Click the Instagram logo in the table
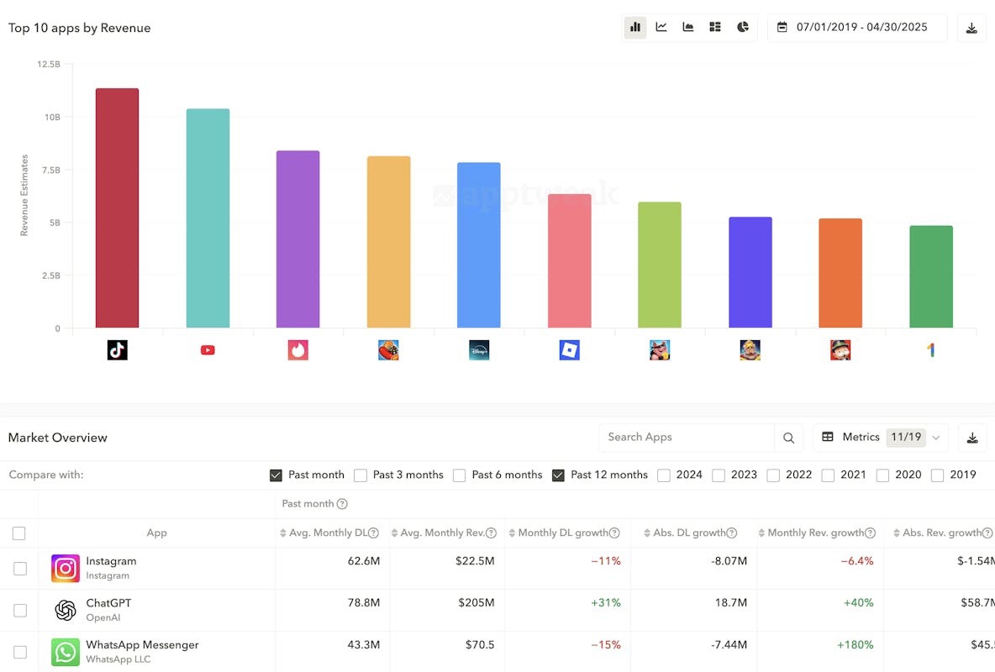The image size is (995, 672). pyautogui.click(x=66, y=569)
